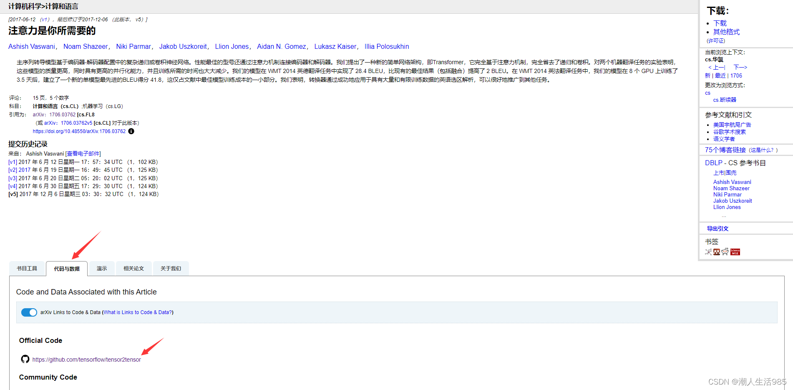793x390 pixels.
Task: Click the cs browse-by link
Action: [x=707, y=93]
